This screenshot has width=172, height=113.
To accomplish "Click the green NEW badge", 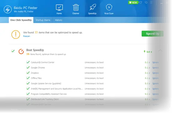I will (x=133, y=3).
